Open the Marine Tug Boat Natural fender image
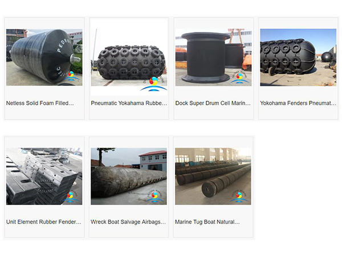The image size is (342, 256). 213,176
